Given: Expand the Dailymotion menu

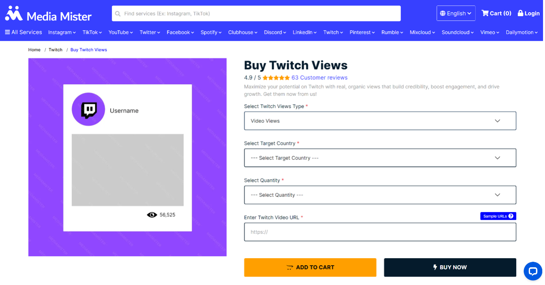Looking at the screenshot, I should (x=522, y=32).
